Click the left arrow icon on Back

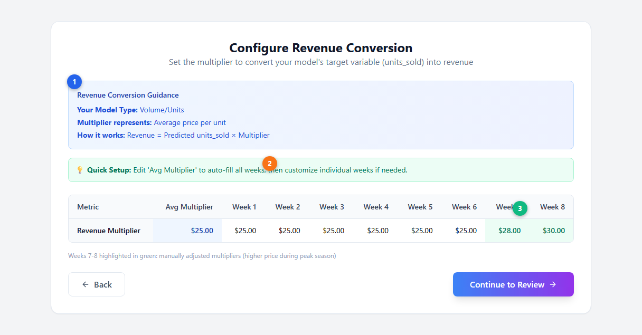coord(86,284)
